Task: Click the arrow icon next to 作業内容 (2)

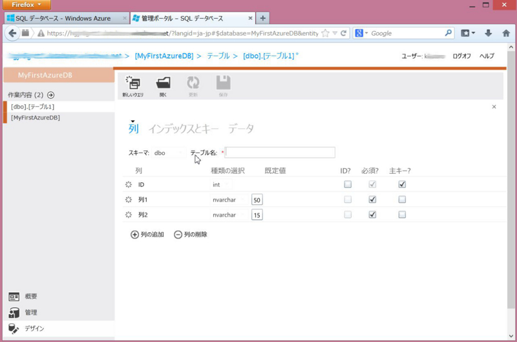Action: 50,95
